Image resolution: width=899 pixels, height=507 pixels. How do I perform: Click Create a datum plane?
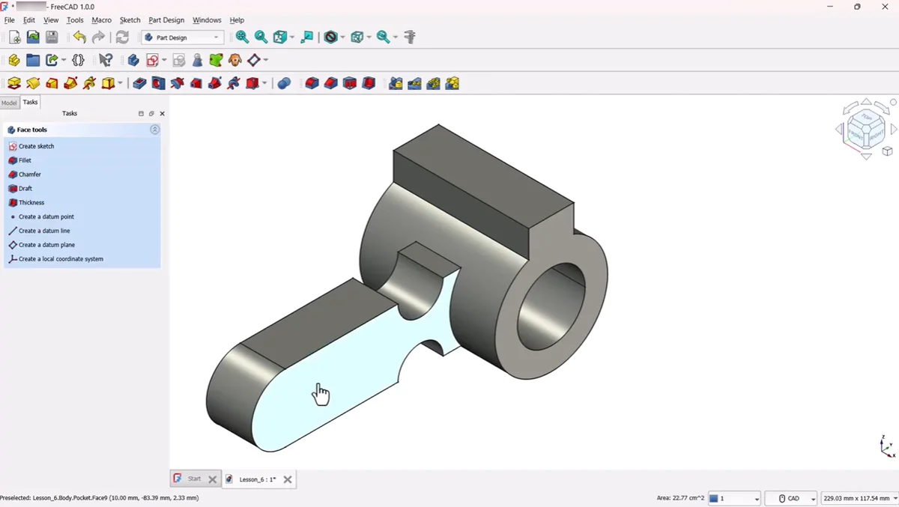point(46,245)
